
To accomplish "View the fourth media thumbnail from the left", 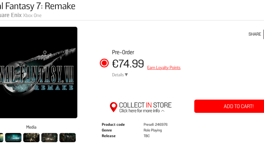I will click(49, 137).
